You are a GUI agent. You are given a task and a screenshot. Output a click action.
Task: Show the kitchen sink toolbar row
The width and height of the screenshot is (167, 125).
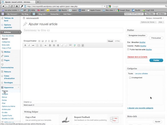pyautogui.click(x=83, y=45)
